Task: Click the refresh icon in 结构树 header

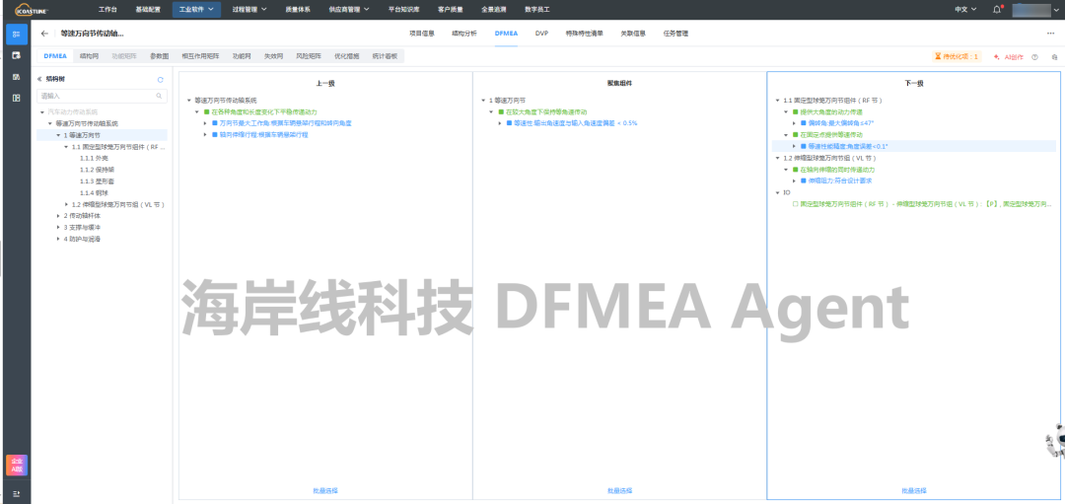Action: pyautogui.click(x=161, y=79)
